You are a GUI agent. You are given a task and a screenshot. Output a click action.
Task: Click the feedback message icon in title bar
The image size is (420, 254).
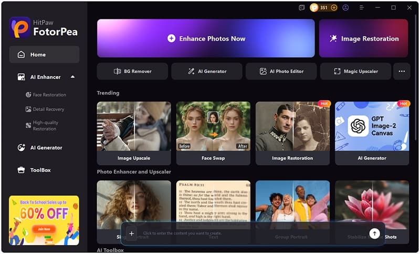tap(301, 8)
